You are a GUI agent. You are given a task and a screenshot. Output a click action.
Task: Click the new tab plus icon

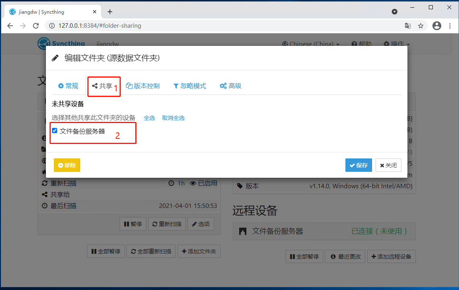click(110, 12)
